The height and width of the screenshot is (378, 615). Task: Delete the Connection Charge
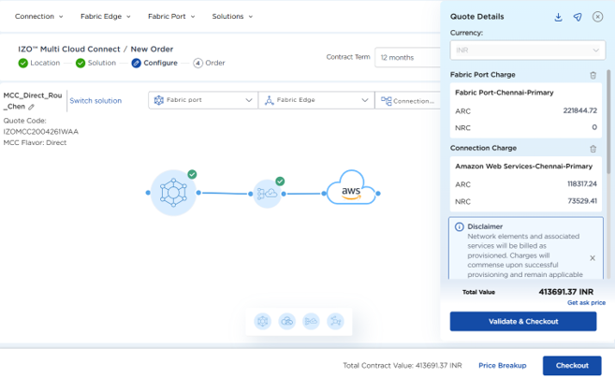(593, 149)
